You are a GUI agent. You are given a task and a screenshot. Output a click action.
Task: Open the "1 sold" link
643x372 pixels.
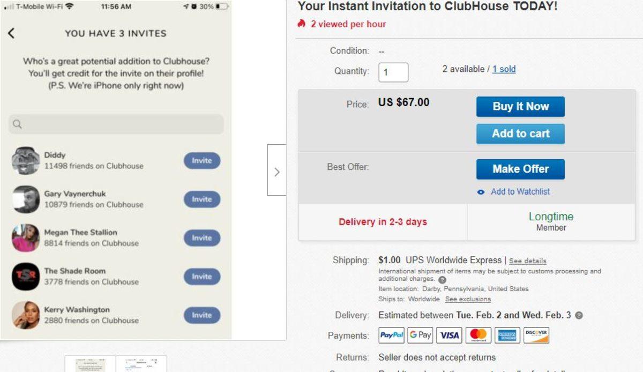tap(504, 69)
